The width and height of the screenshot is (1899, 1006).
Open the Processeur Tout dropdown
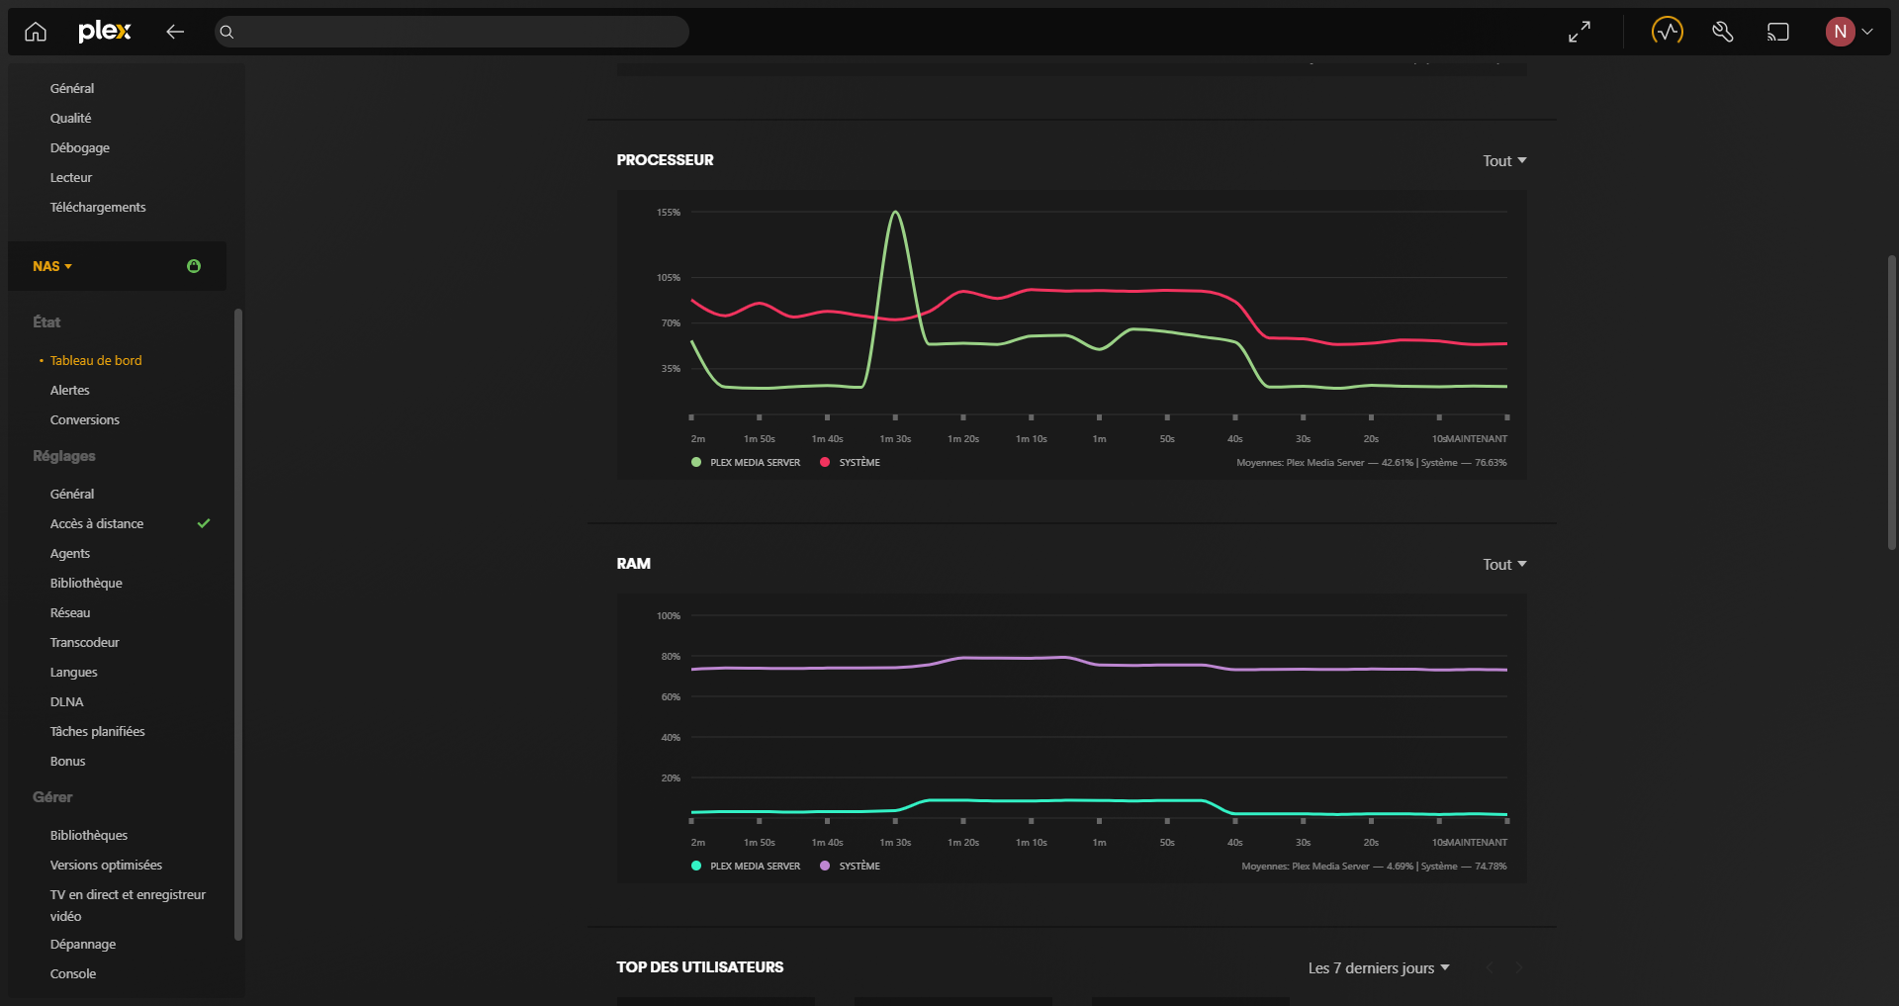[x=1503, y=160]
